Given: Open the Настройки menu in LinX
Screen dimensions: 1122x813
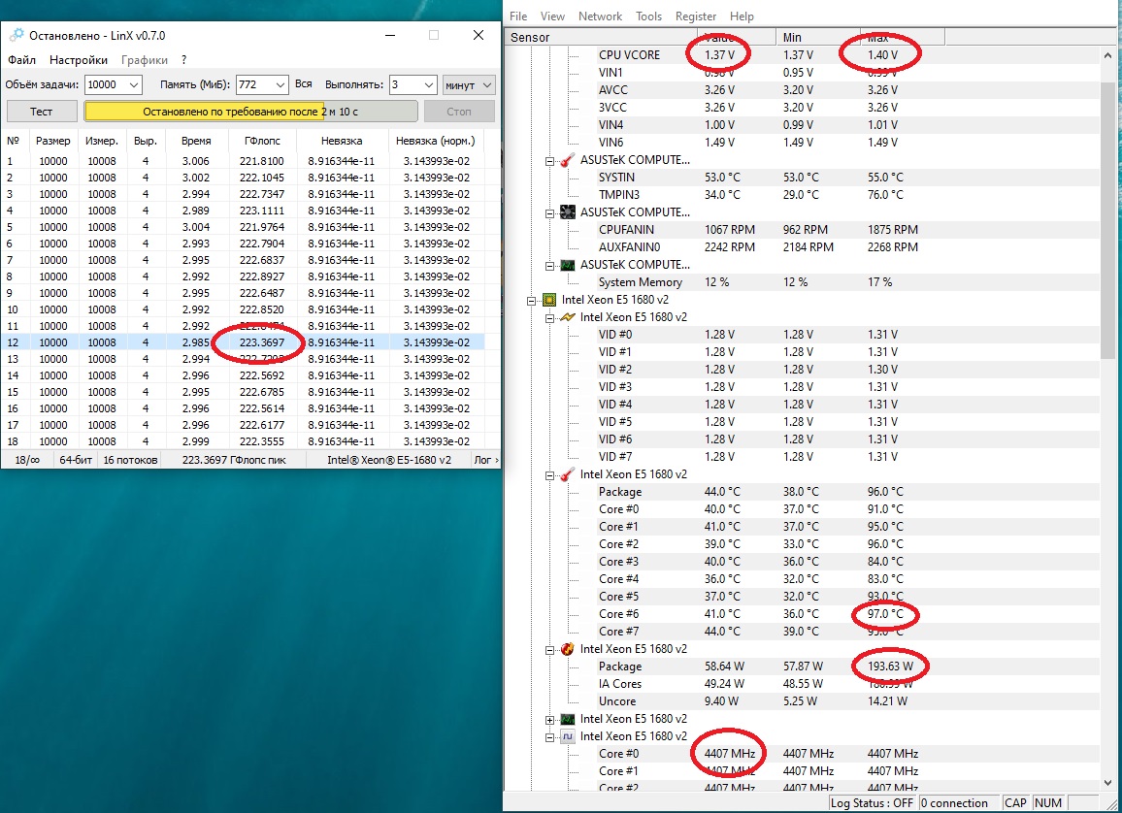Looking at the screenshot, I should point(78,60).
